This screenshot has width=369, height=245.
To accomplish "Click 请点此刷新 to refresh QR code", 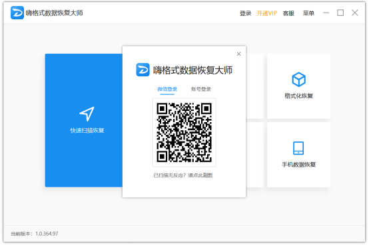I will pyautogui.click(x=200, y=175).
